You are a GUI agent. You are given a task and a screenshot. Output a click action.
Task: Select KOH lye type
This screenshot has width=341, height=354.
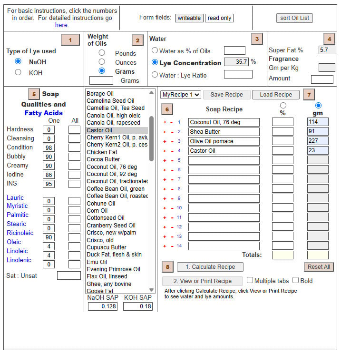(18, 72)
